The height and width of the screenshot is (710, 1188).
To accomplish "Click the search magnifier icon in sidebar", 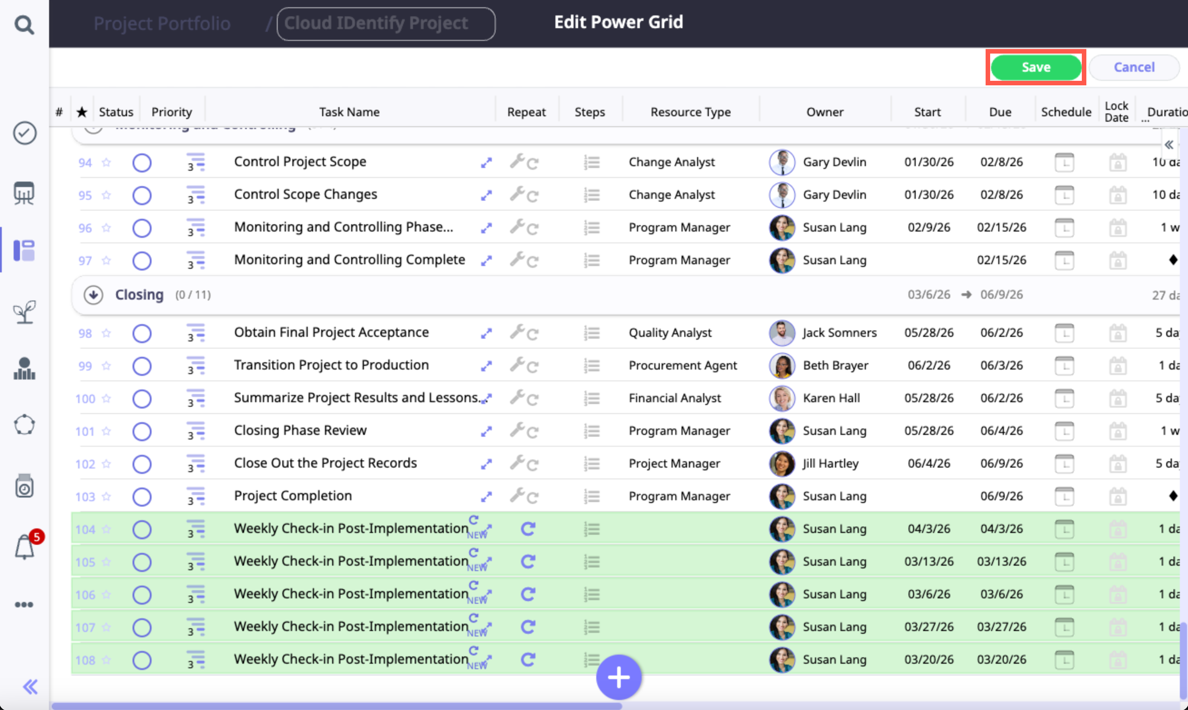I will [x=24, y=25].
